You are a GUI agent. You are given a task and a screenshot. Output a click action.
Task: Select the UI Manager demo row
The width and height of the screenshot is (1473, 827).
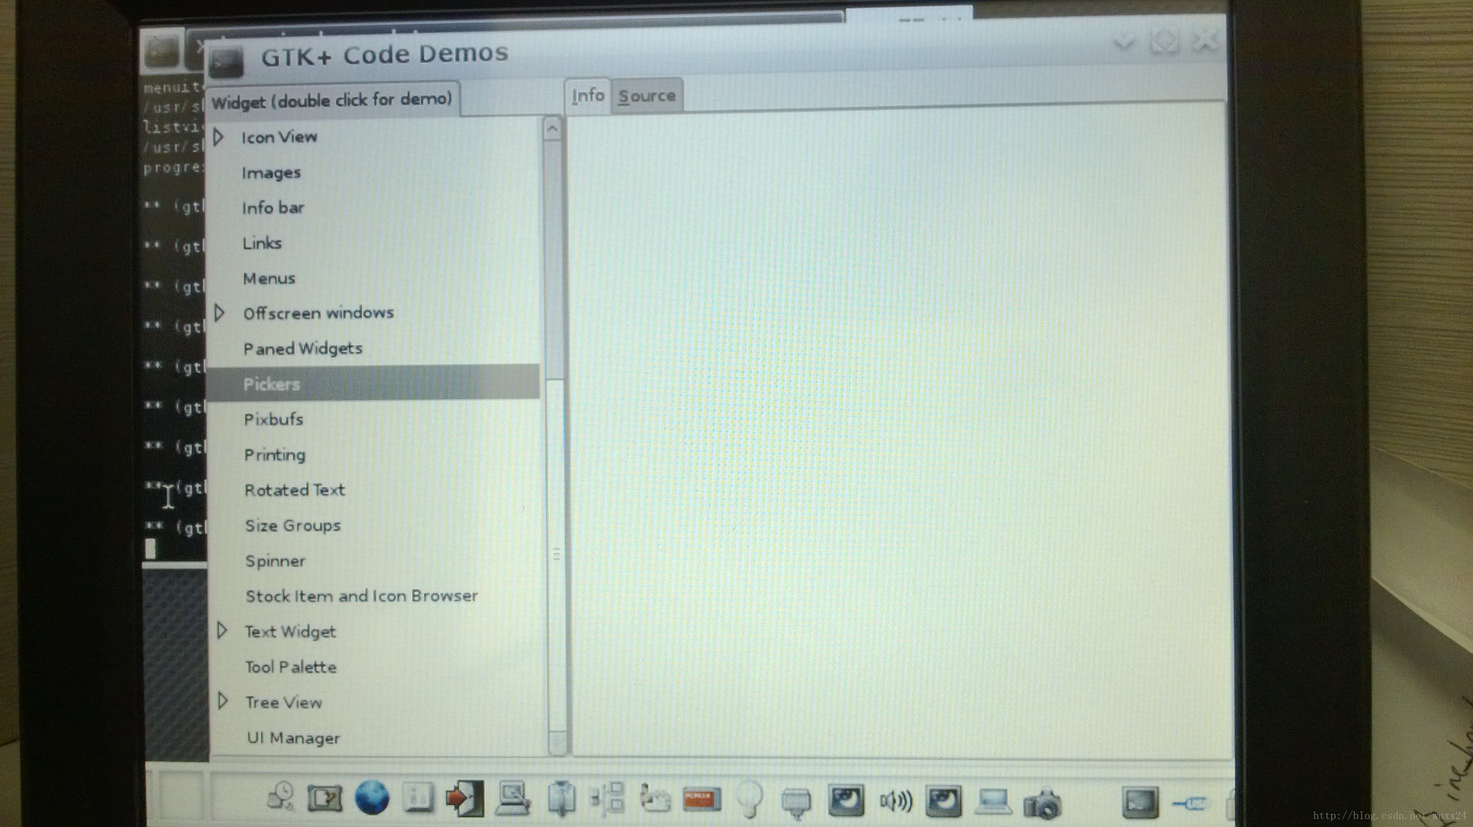coord(377,737)
